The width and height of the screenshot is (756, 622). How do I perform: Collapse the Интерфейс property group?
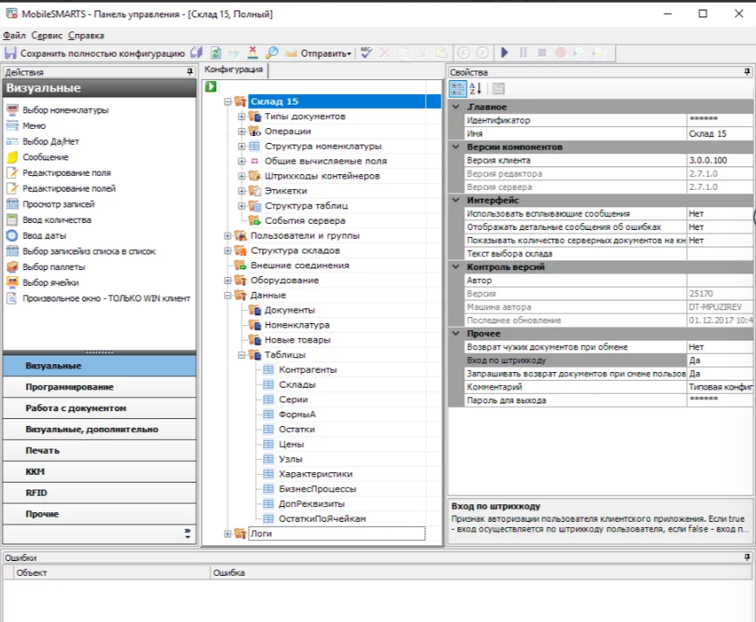click(x=455, y=200)
